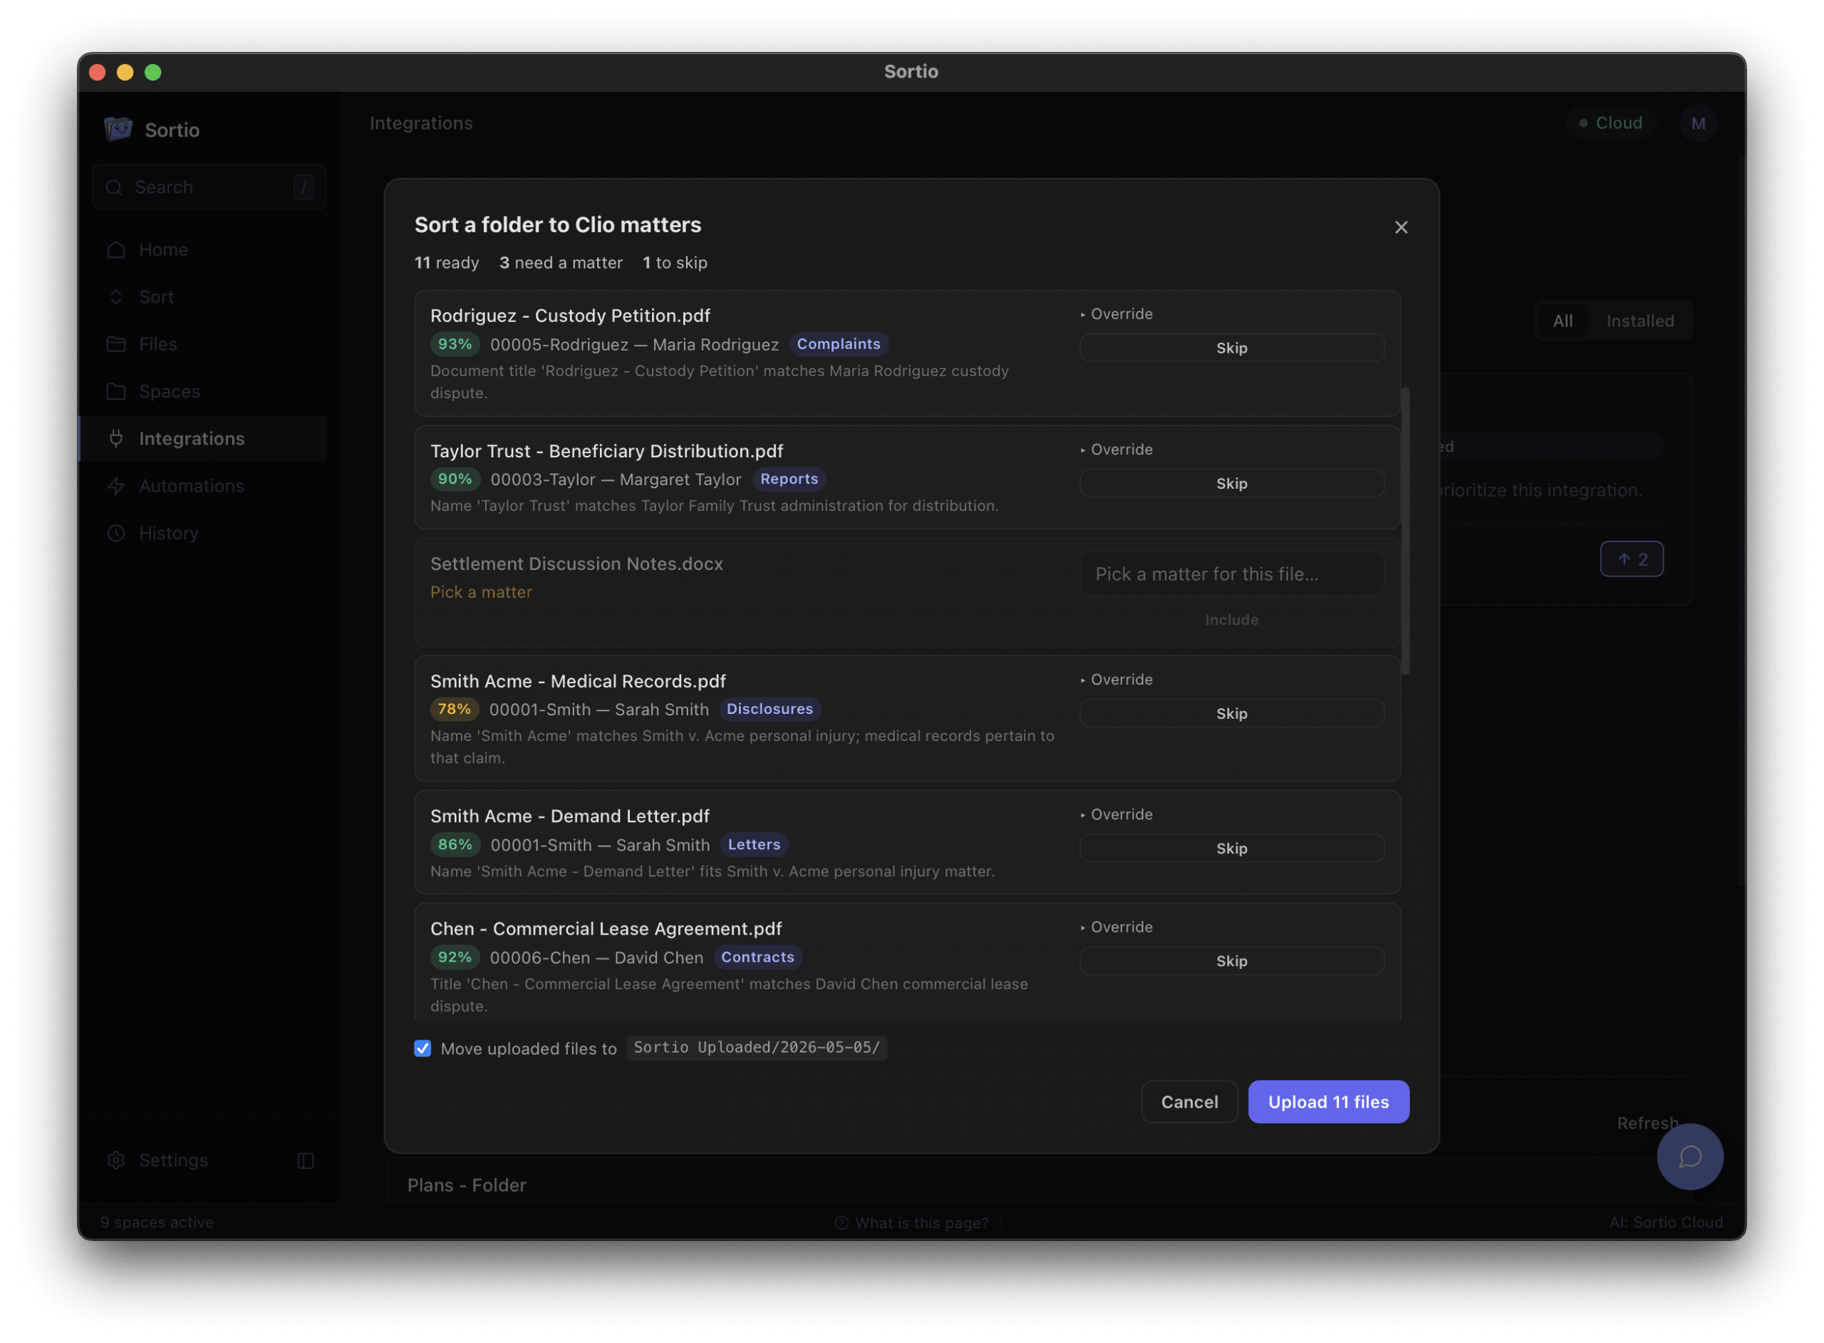Switch to the All tab

[x=1562, y=321]
